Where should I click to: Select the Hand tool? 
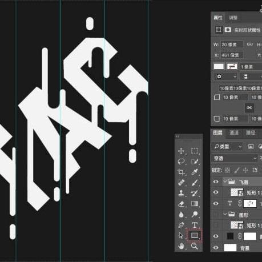pos(181,246)
